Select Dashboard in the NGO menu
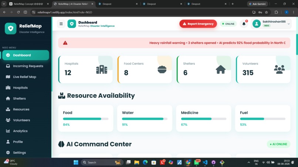The height and width of the screenshot is (167, 298). (x=26, y=55)
